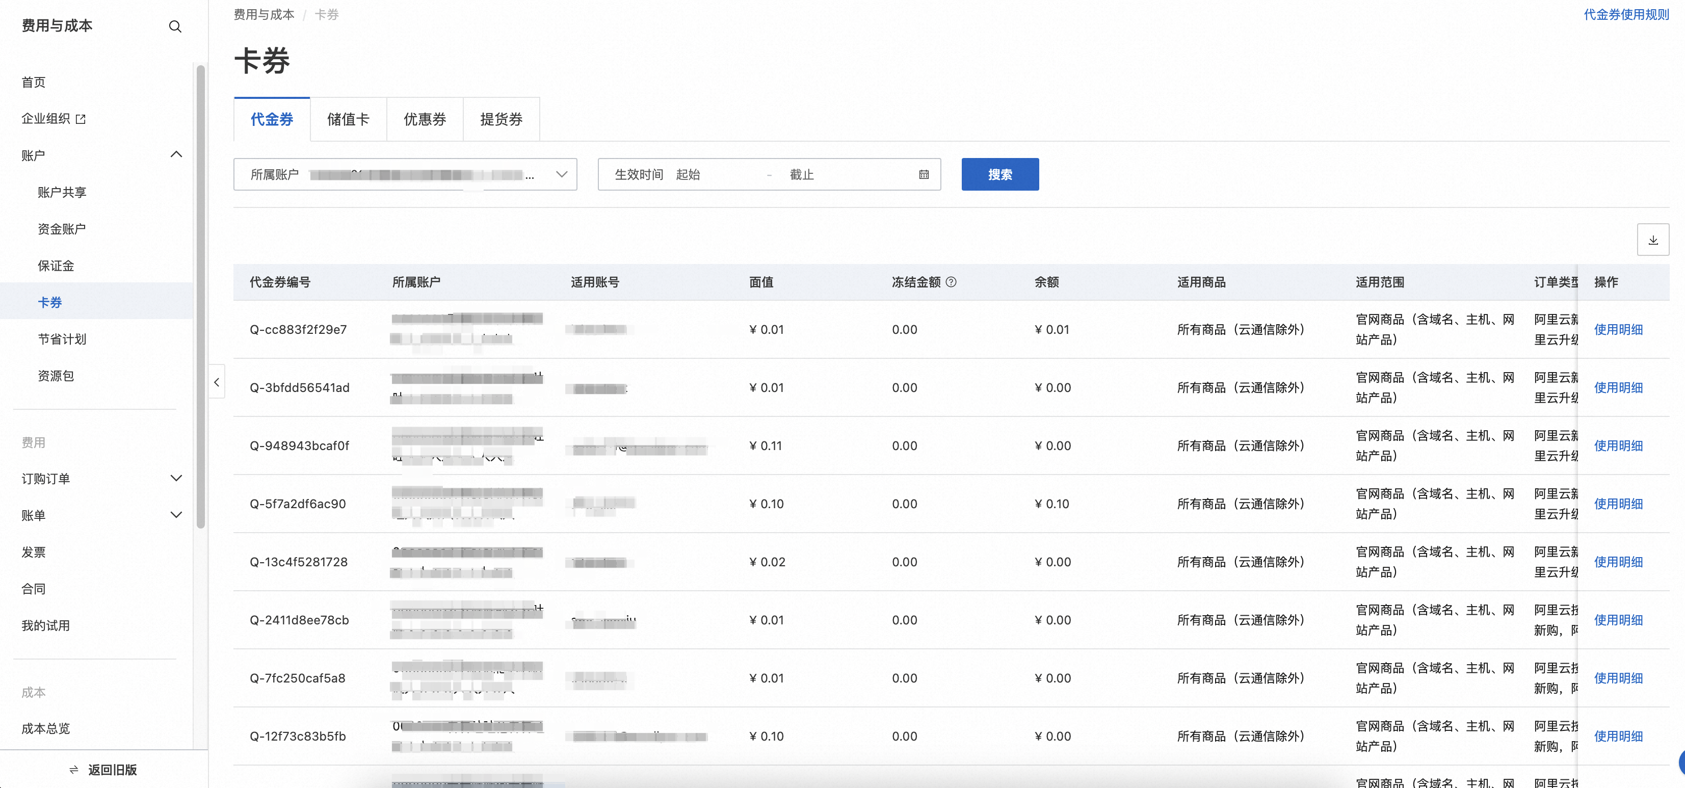Viewport: 1685px width, 788px height.
Task: Click 费用与成本 in the breadcrumb
Action: pyautogui.click(x=264, y=14)
